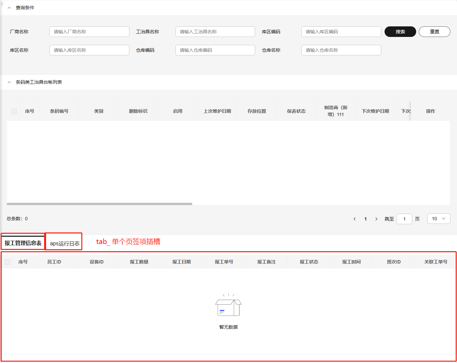Click the 仓库名称 input field
The height and width of the screenshot is (363, 457).
click(x=341, y=50)
